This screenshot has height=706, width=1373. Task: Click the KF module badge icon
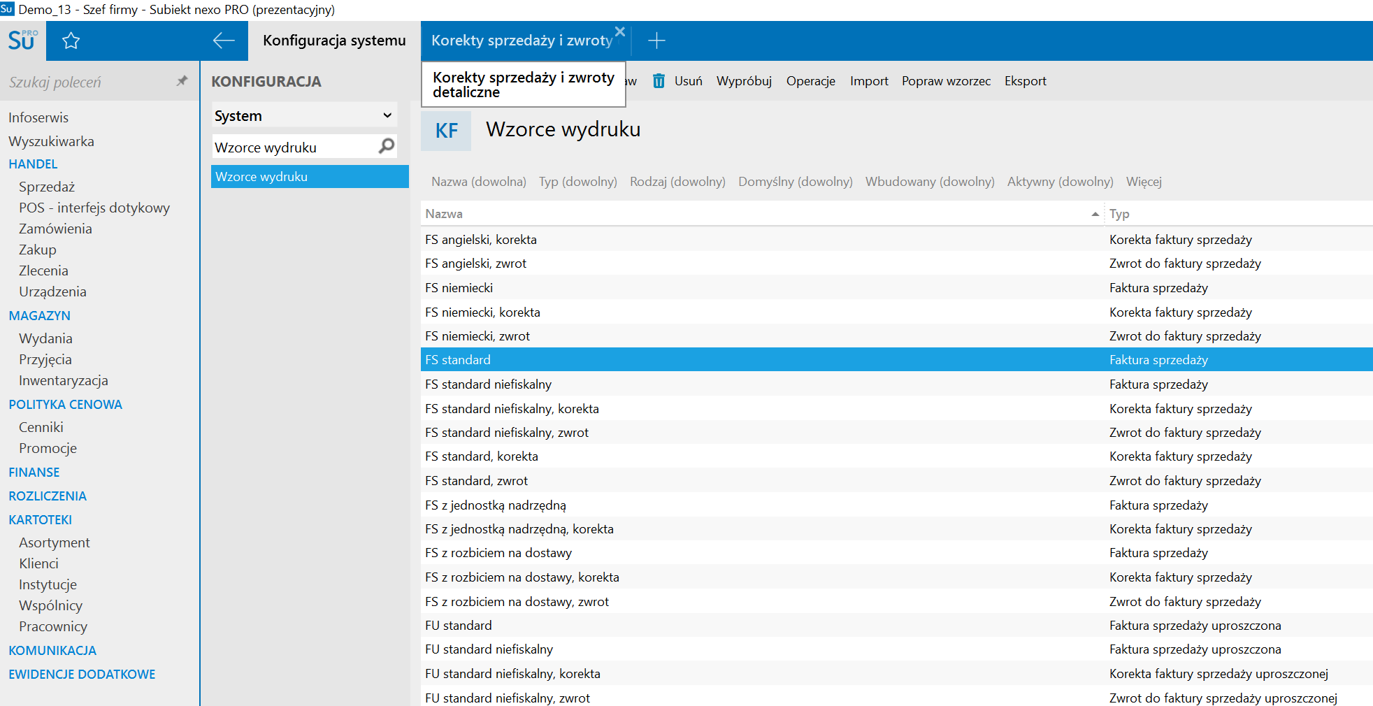[446, 131]
